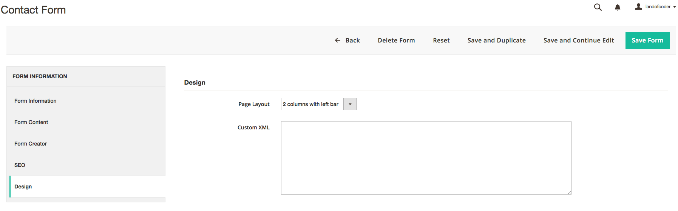Viewport: 678px width, 211px height.
Task: Open the Page Layout dropdown
Action: pyautogui.click(x=312, y=104)
